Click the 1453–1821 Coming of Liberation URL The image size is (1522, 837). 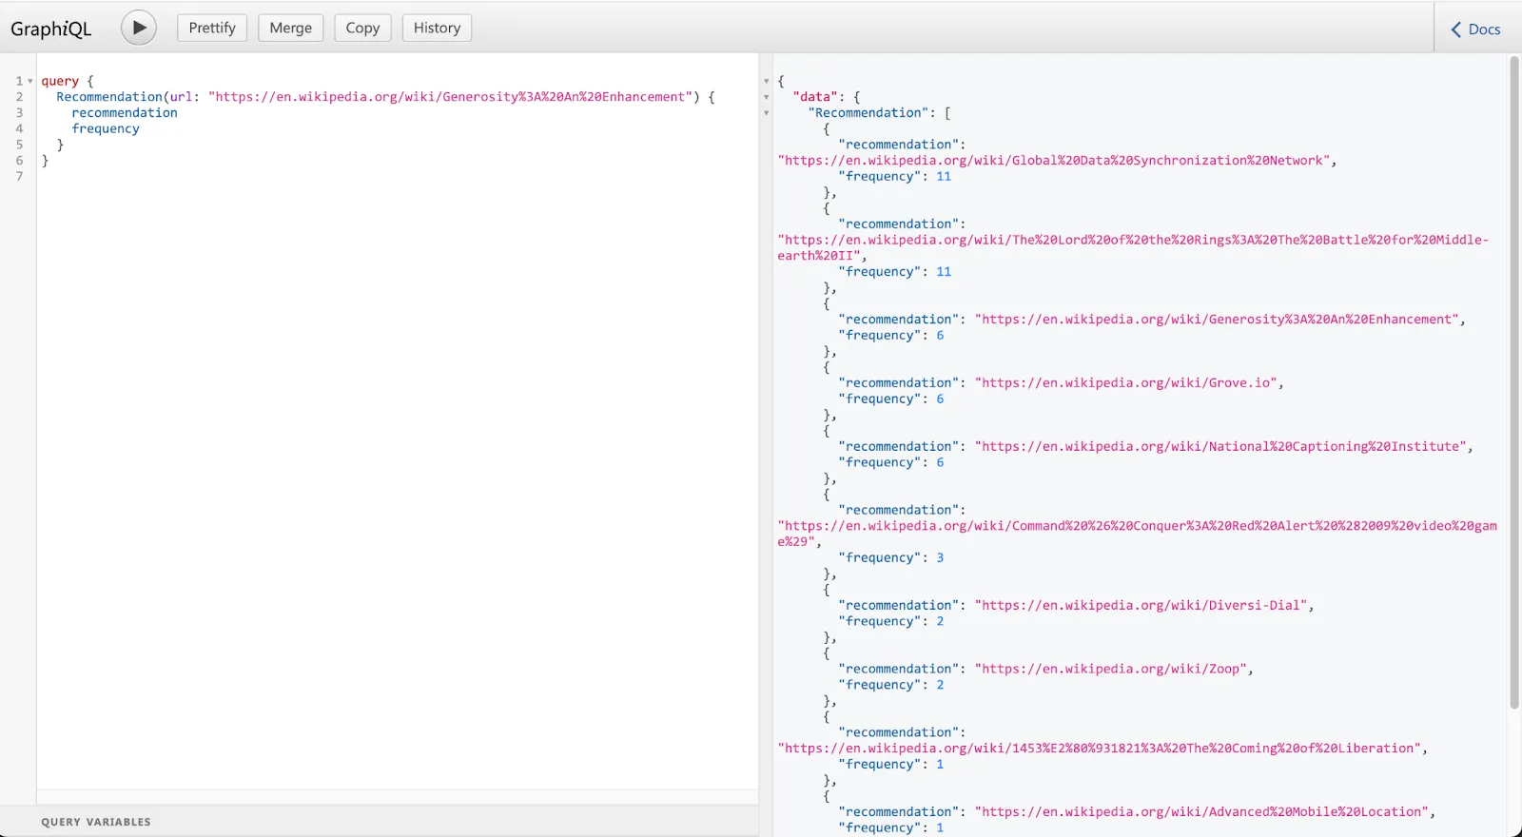[x=1100, y=749]
